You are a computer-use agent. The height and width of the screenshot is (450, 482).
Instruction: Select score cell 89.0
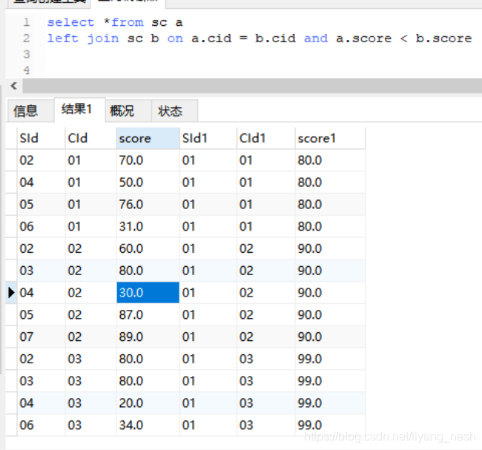[148, 337]
